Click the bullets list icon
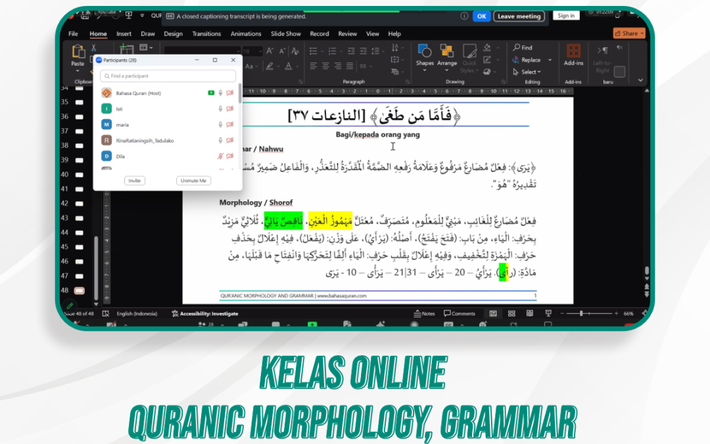 pos(314,51)
